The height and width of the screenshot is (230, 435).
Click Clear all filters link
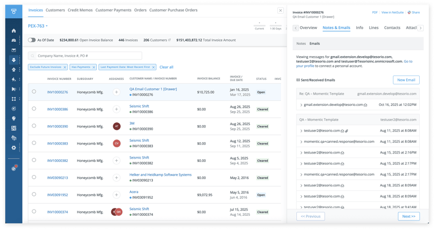click(x=167, y=67)
